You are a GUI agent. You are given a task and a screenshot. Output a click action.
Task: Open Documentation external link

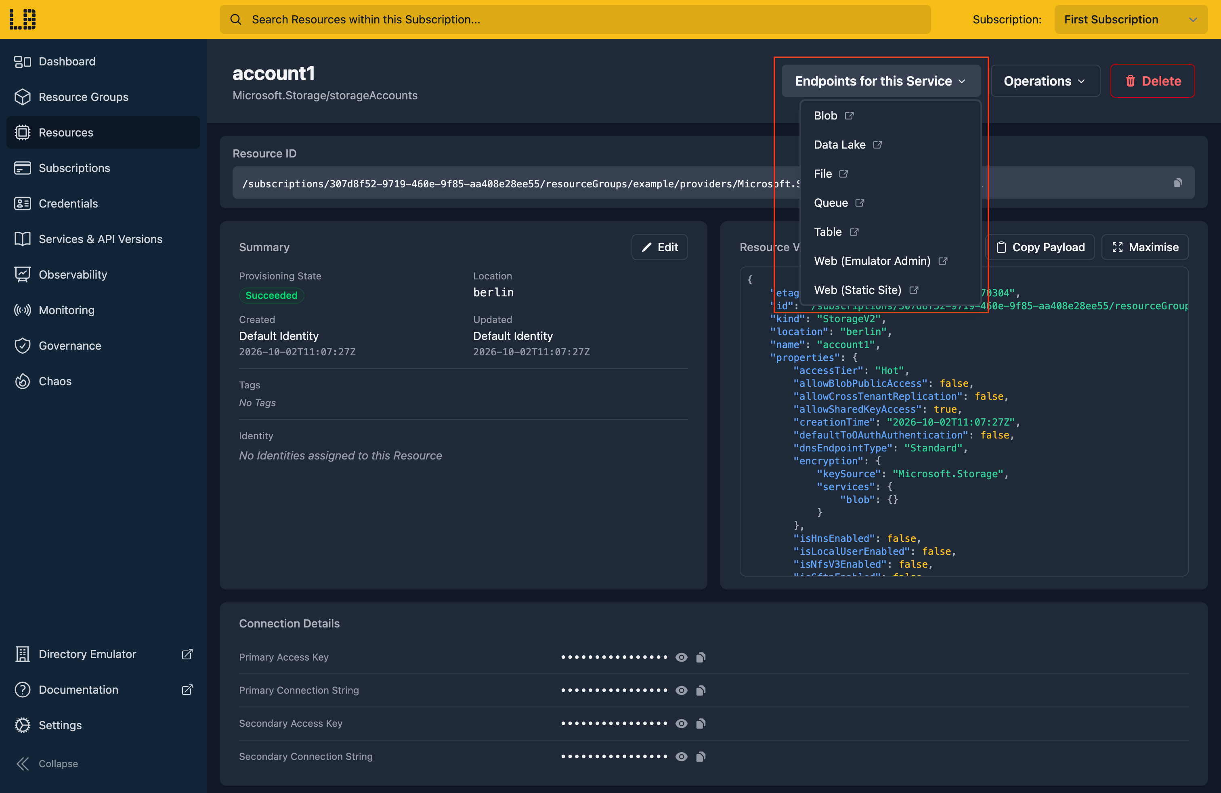(103, 689)
